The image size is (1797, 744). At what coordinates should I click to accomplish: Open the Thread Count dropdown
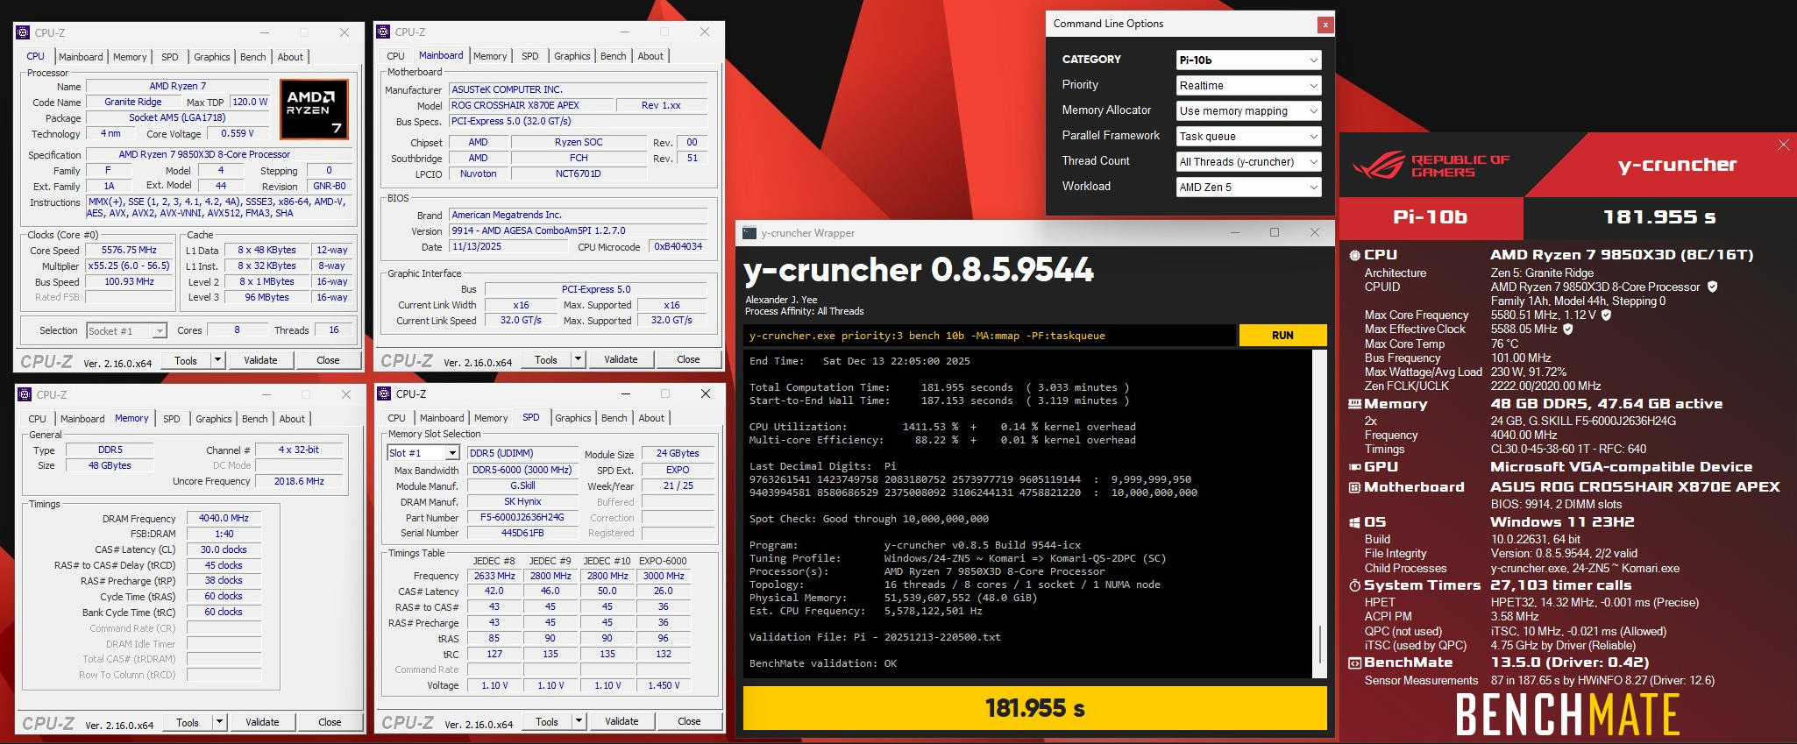point(1248,161)
